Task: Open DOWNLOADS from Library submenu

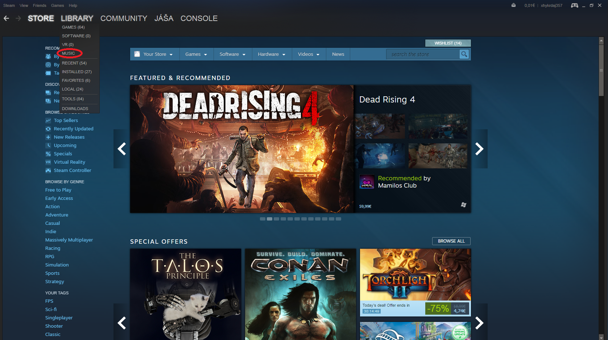Action: pos(75,109)
